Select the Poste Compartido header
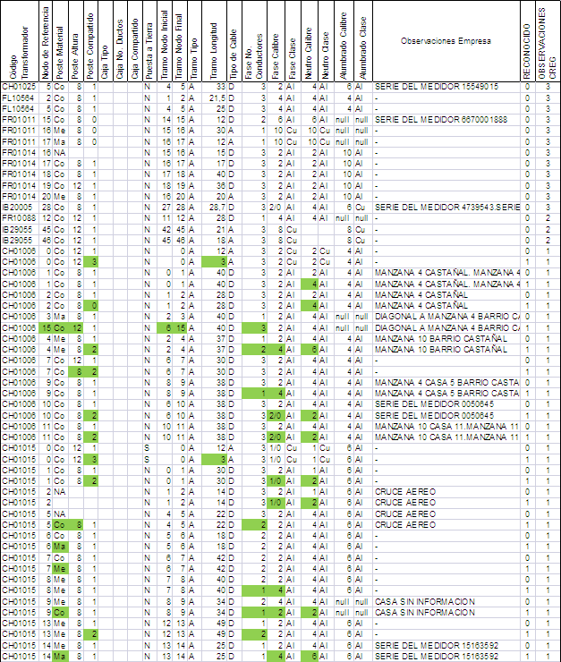This screenshot has height=662, width=561. [91, 41]
